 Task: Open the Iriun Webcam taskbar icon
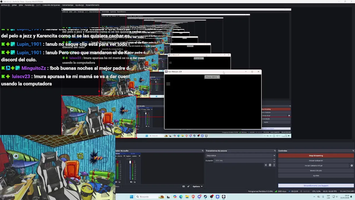click(224, 197)
